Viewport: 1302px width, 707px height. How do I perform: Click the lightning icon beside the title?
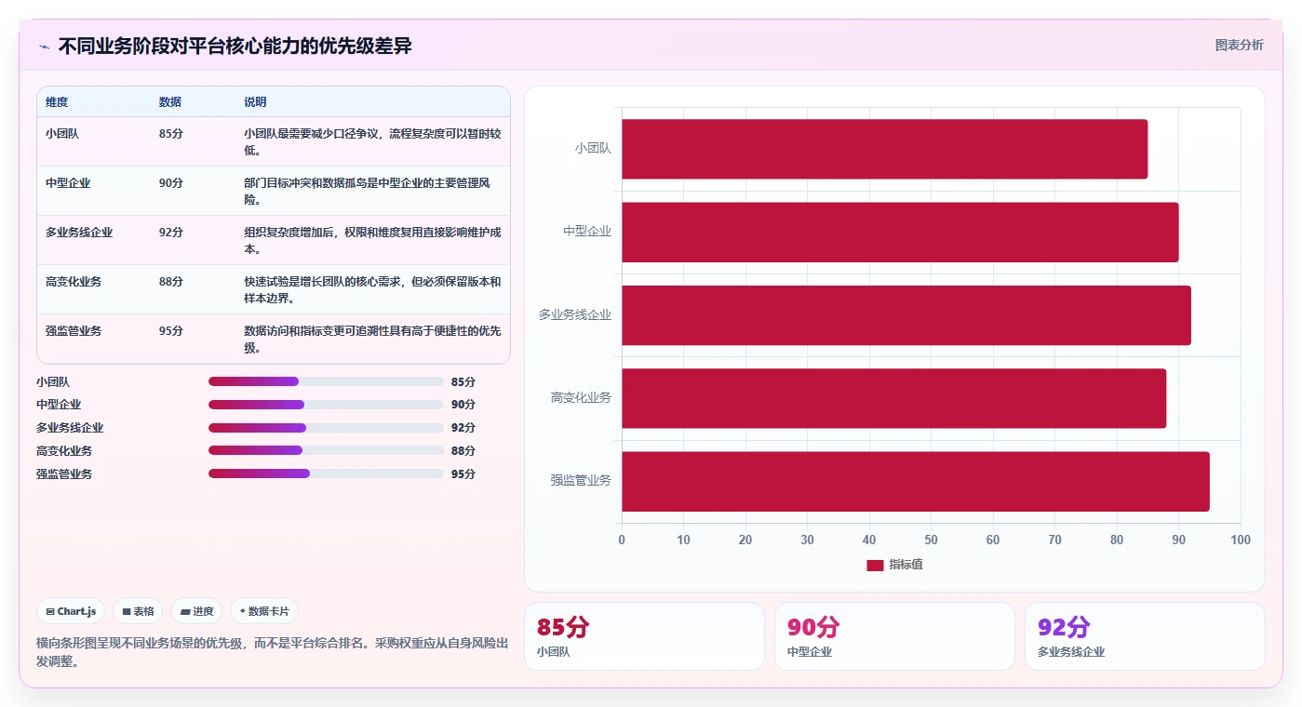(44, 47)
